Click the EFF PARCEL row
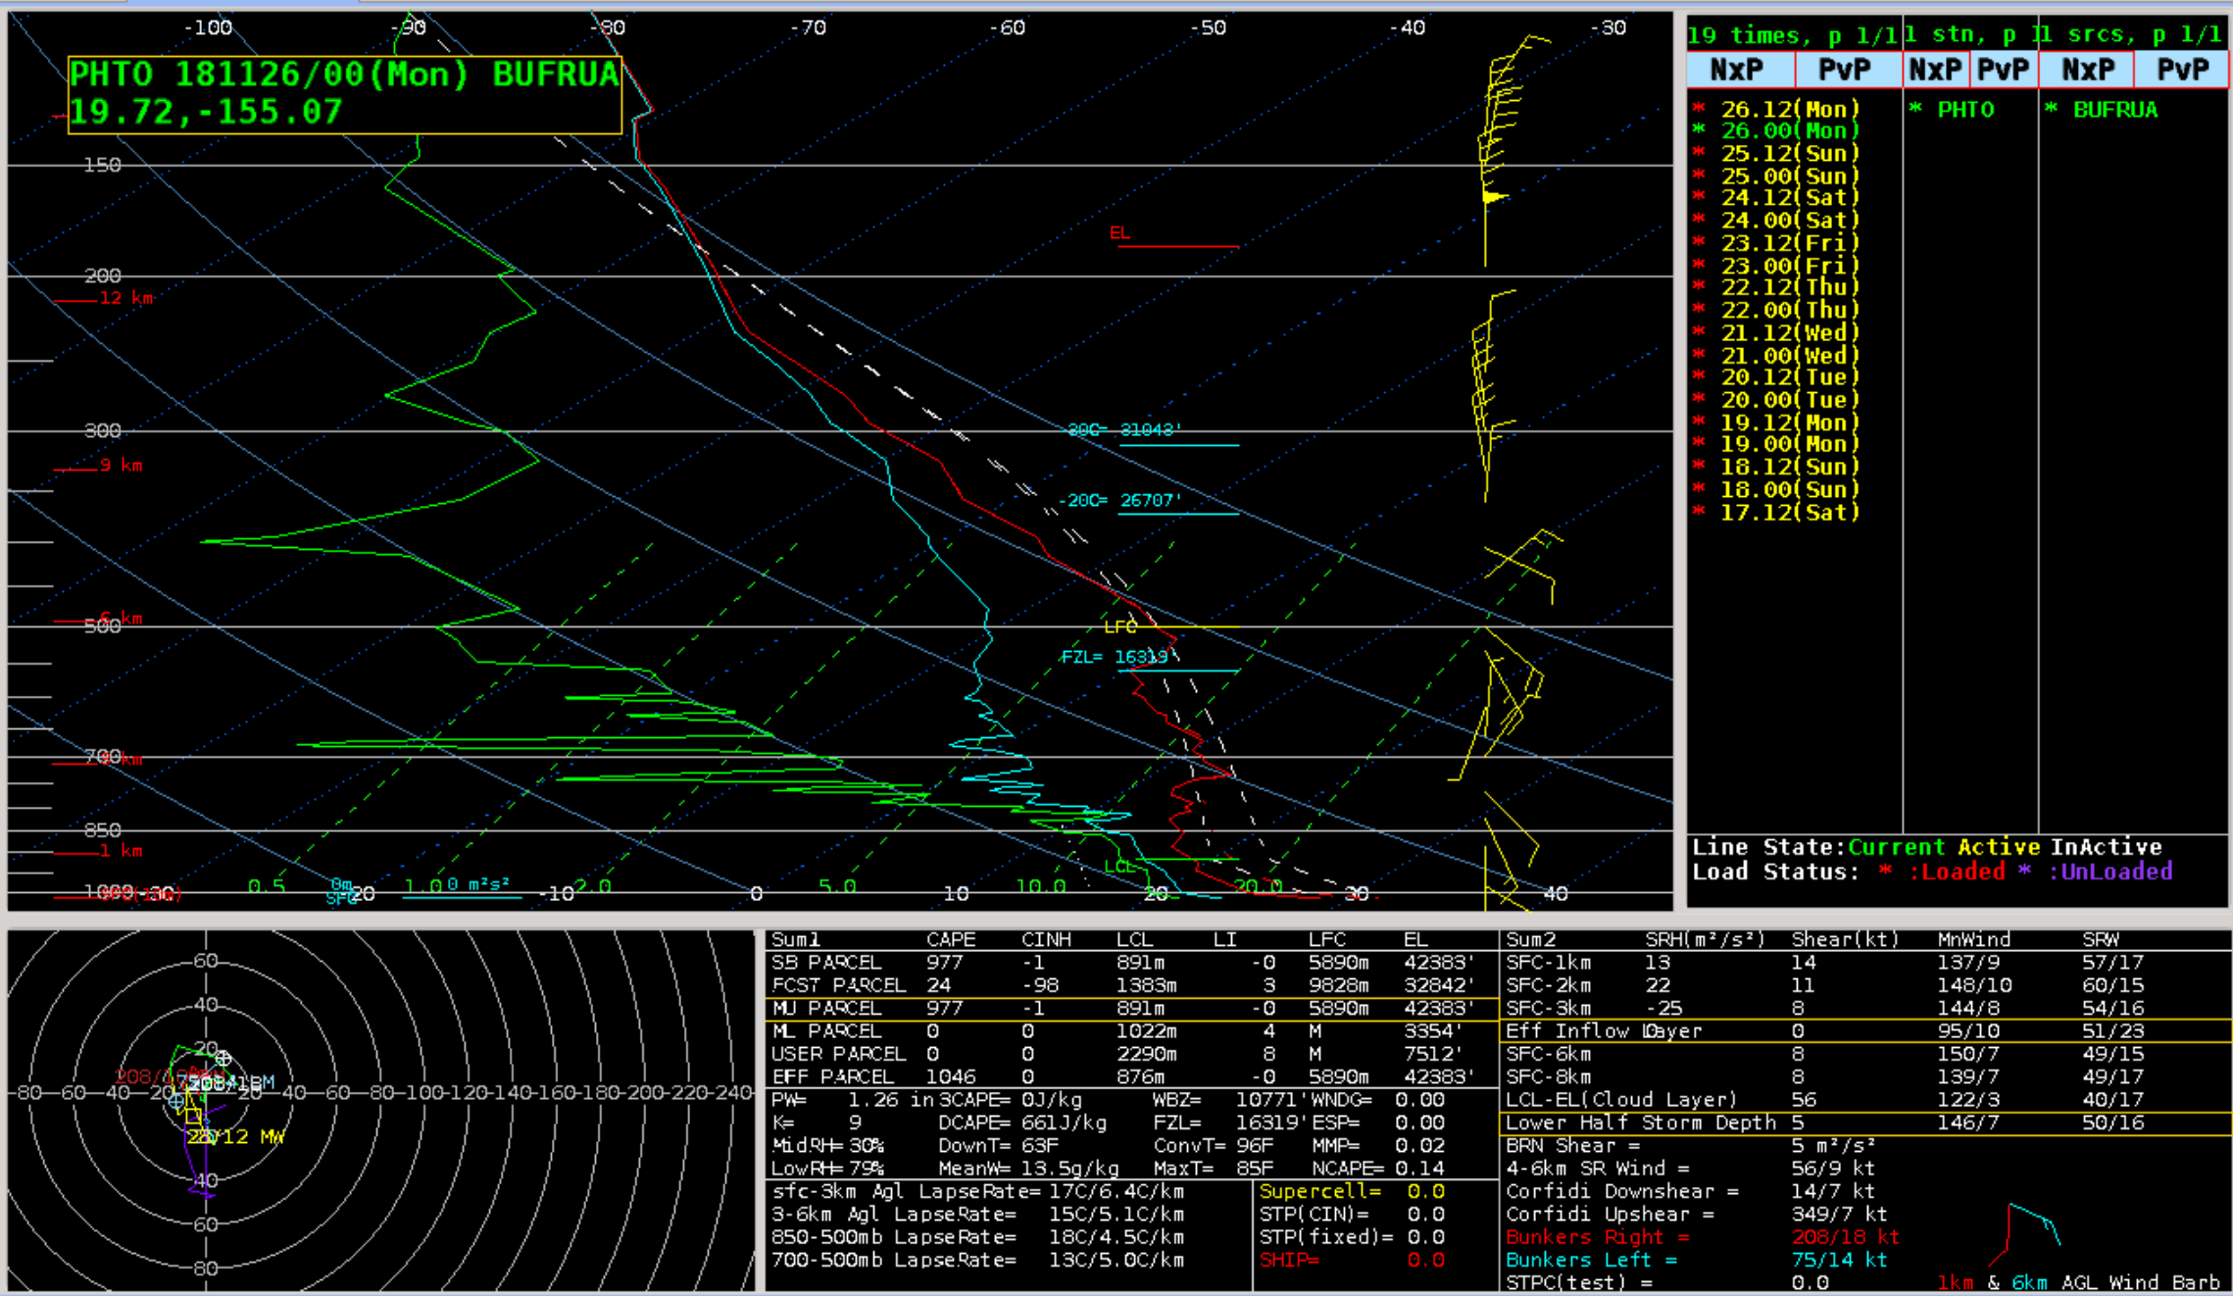 pos(1132,1076)
